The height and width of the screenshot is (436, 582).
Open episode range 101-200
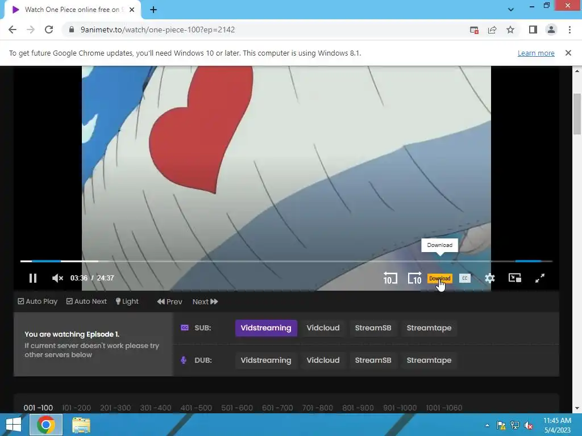pos(77,408)
